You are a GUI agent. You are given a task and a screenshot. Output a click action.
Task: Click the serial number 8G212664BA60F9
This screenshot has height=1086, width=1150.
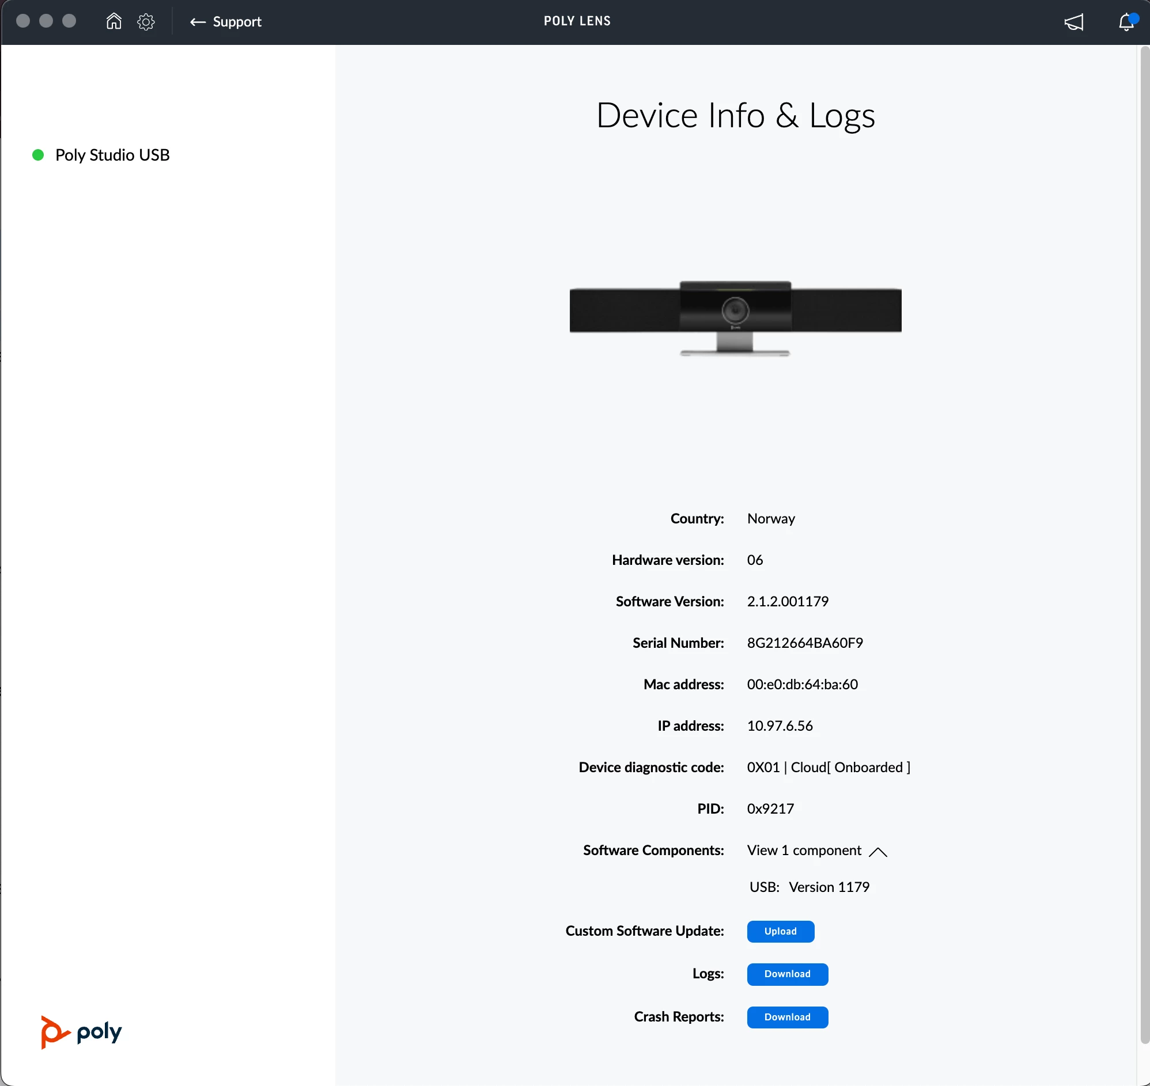tap(804, 643)
